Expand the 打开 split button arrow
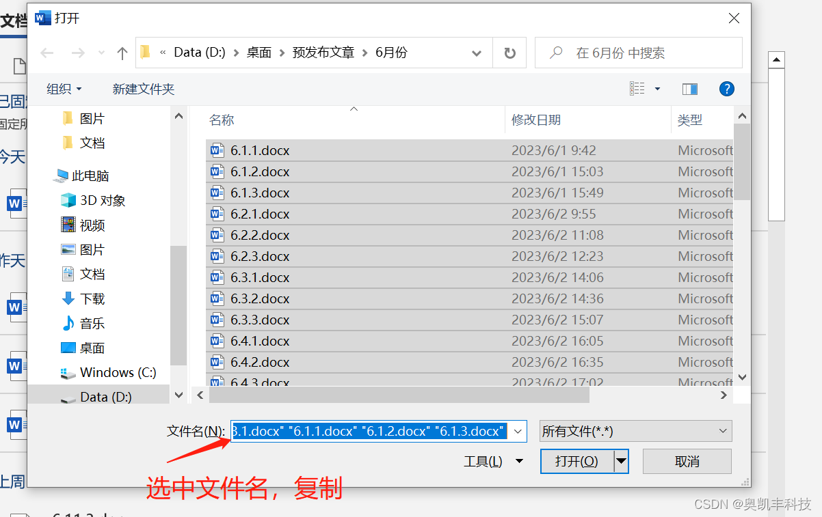822x517 pixels. pyautogui.click(x=621, y=462)
